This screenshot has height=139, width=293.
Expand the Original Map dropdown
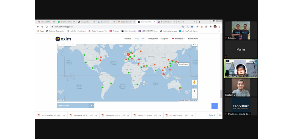click(x=91, y=106)
